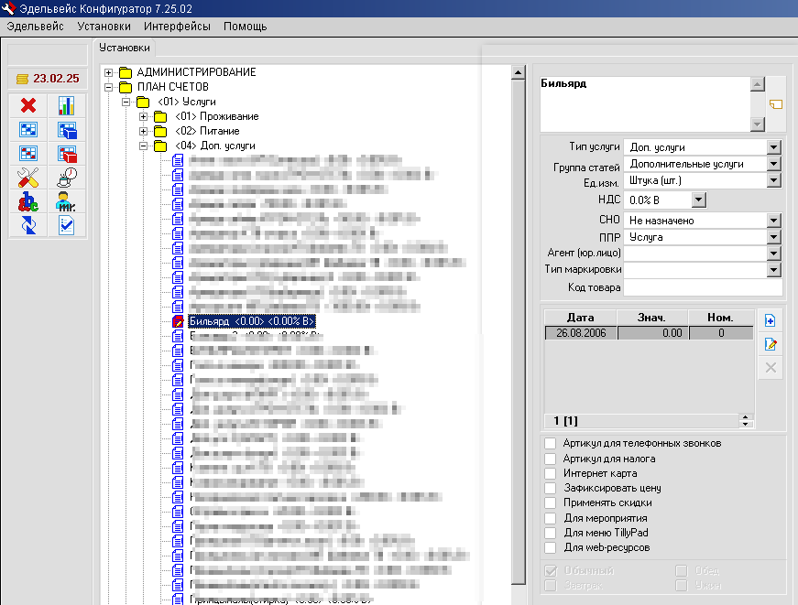
Task: Click the red X delete icon in left toolbar
Action: coord(27,105)
